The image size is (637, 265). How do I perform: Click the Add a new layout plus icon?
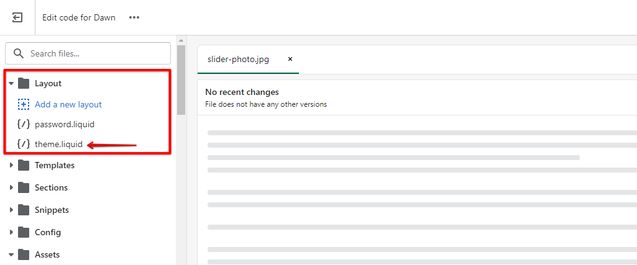point(24,104)
